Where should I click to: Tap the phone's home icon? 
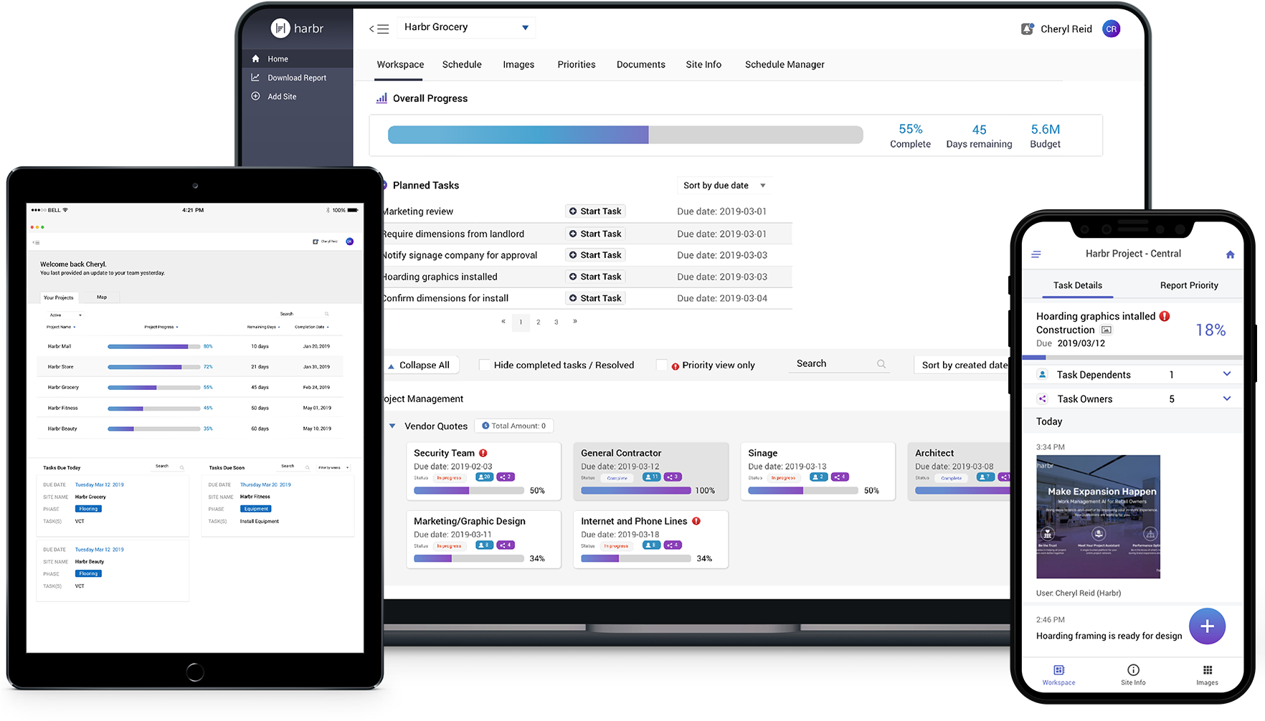(x=1230, y=254)
